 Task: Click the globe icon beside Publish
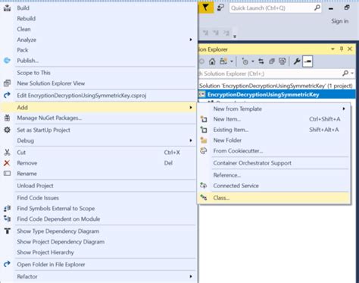click(x=7, y=61)
